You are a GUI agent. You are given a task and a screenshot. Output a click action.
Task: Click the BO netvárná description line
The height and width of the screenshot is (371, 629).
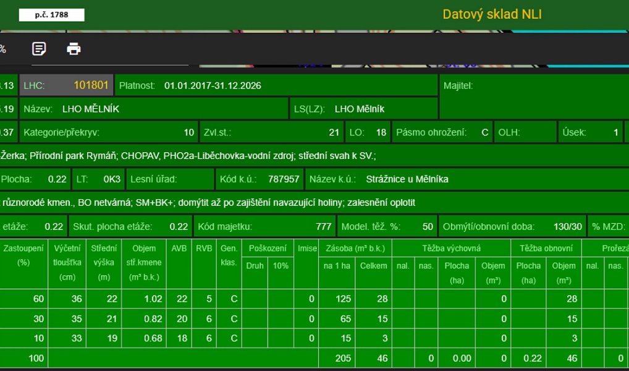(x=314, y=202)
